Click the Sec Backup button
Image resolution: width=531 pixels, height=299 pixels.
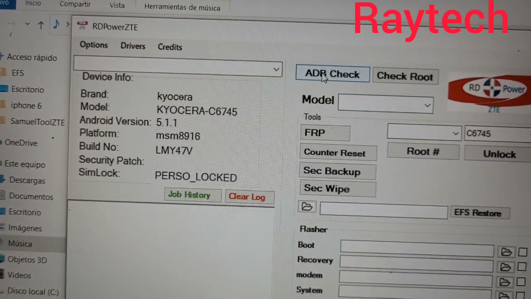coord(337,172)
